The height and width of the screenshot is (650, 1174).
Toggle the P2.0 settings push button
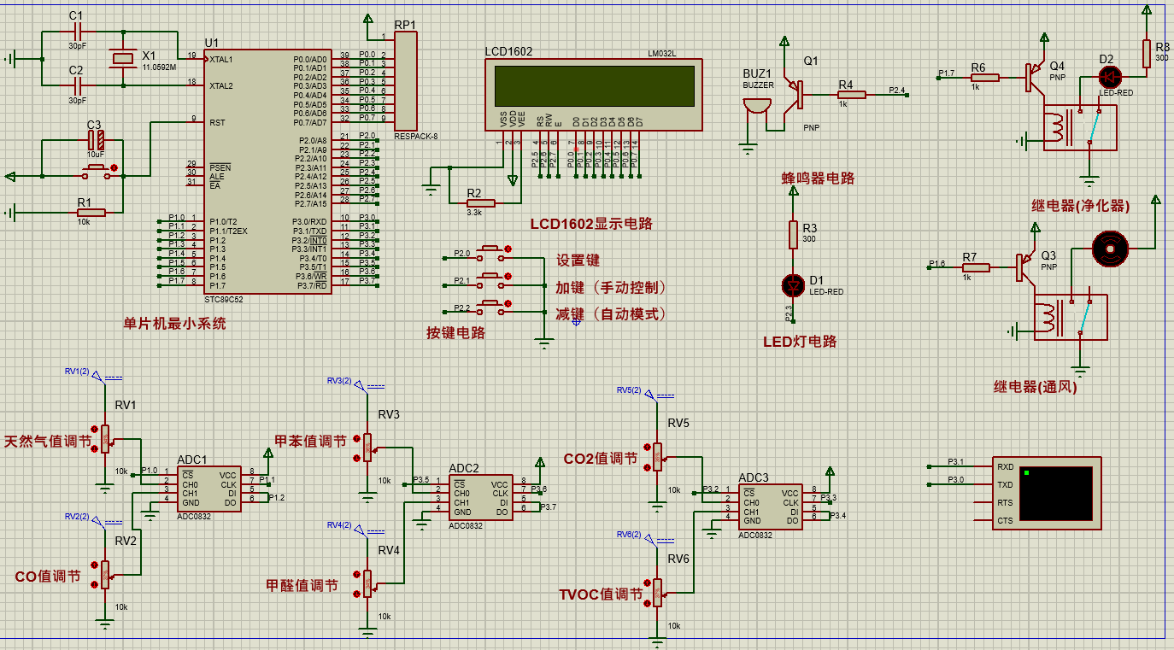click(491, 254)
